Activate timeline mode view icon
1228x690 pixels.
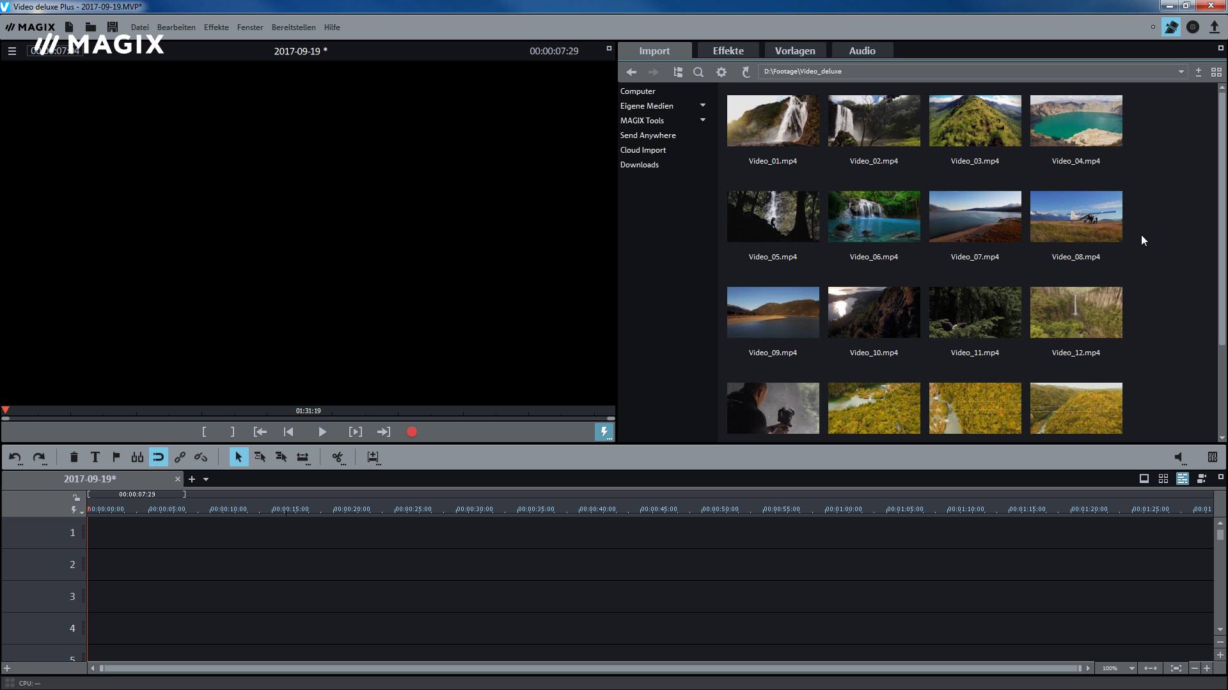point(1183,479)
